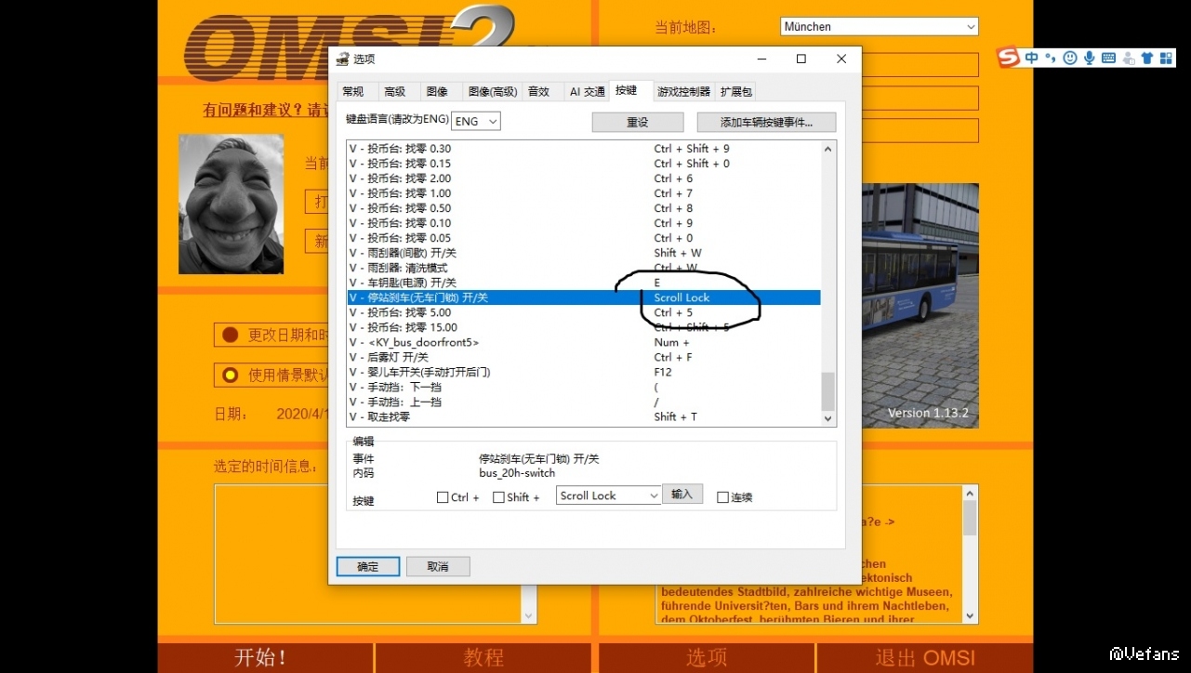Image resolution: width=1191 pixels, height=673 pixels.
Task: Click the key list scroll up arrow
Action: coord(827,149)
